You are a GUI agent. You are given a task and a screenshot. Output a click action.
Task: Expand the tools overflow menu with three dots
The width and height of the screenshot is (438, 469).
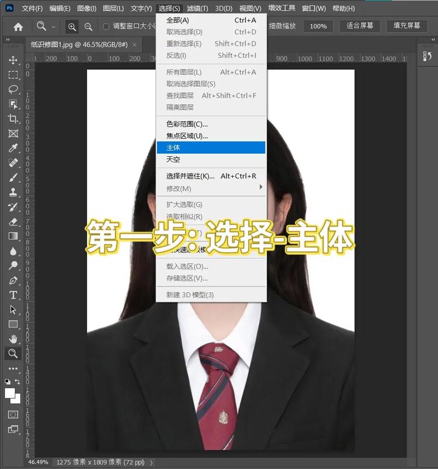coord(13,368)
